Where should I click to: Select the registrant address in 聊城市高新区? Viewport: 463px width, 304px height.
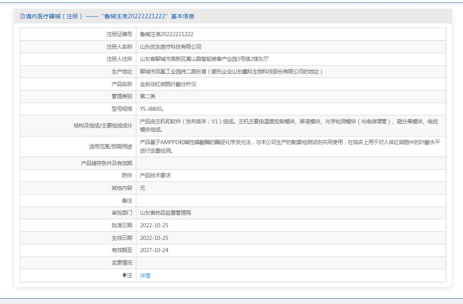(205, 59)
